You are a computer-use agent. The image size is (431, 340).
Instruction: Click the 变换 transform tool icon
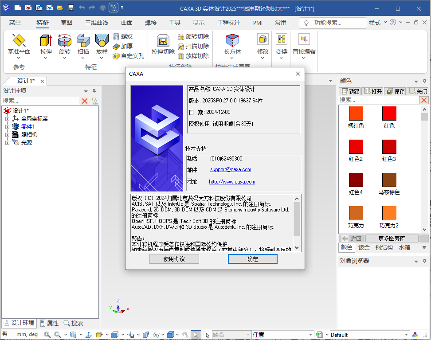click(282, 39)
